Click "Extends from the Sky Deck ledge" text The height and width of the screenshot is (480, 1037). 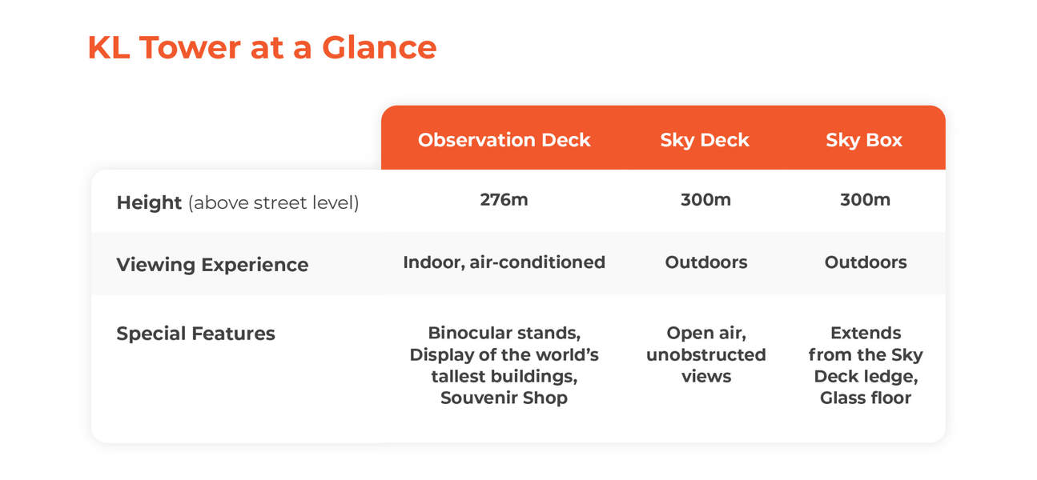pyautogui.click(x=865, y=354)
